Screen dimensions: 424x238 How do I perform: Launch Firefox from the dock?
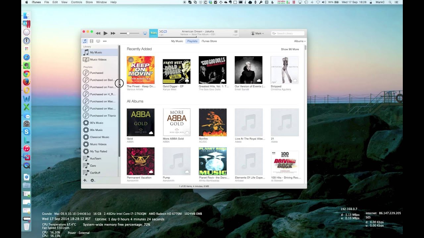[26, 82]
